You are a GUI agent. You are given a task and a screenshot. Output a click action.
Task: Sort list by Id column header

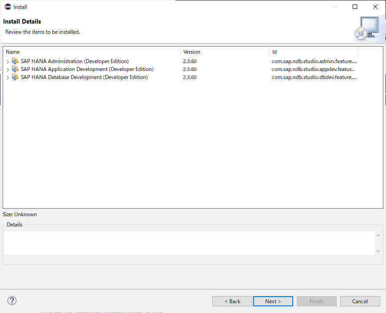click(x=314, y=52)
